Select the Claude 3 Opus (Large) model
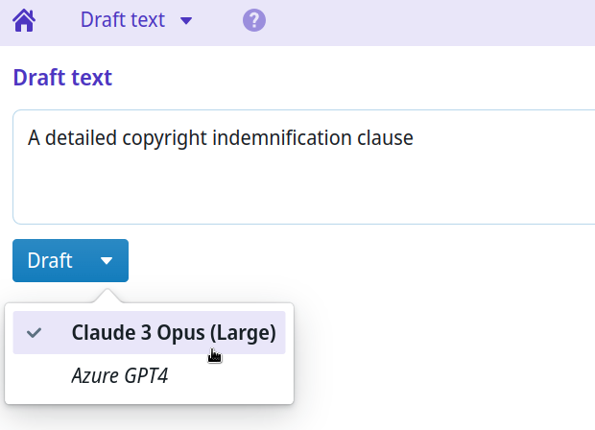 (x=173, y=333)
